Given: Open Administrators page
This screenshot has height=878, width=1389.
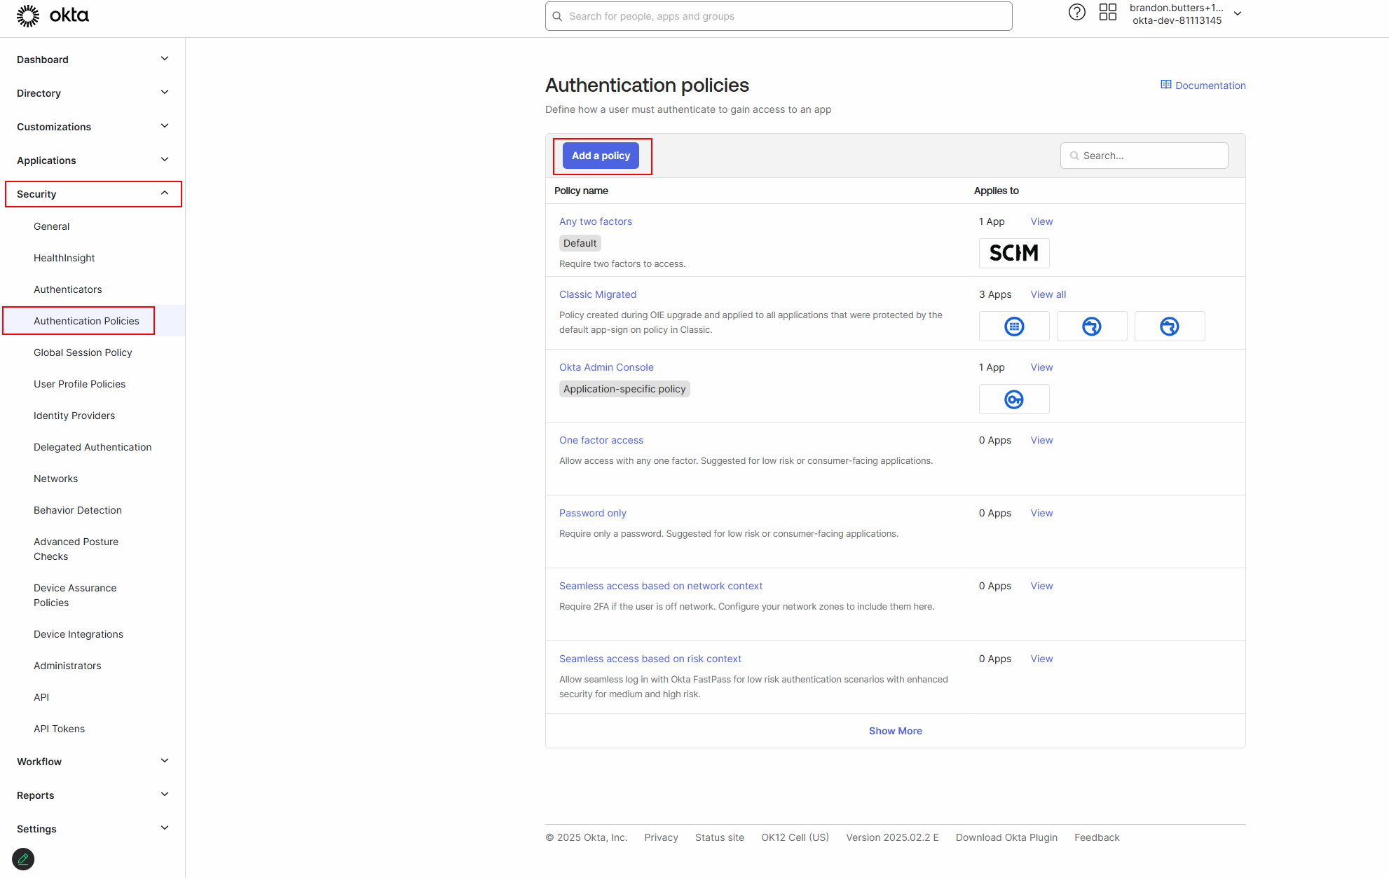Looking at the screenshot, I should pyautogui.click(x=67, y=666).
